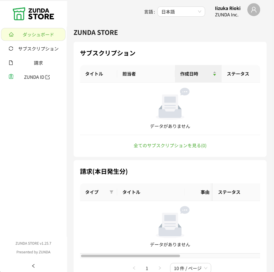Click the filter icon in タイプ column
The image size is (274, 272).
(x=111, y=192)
